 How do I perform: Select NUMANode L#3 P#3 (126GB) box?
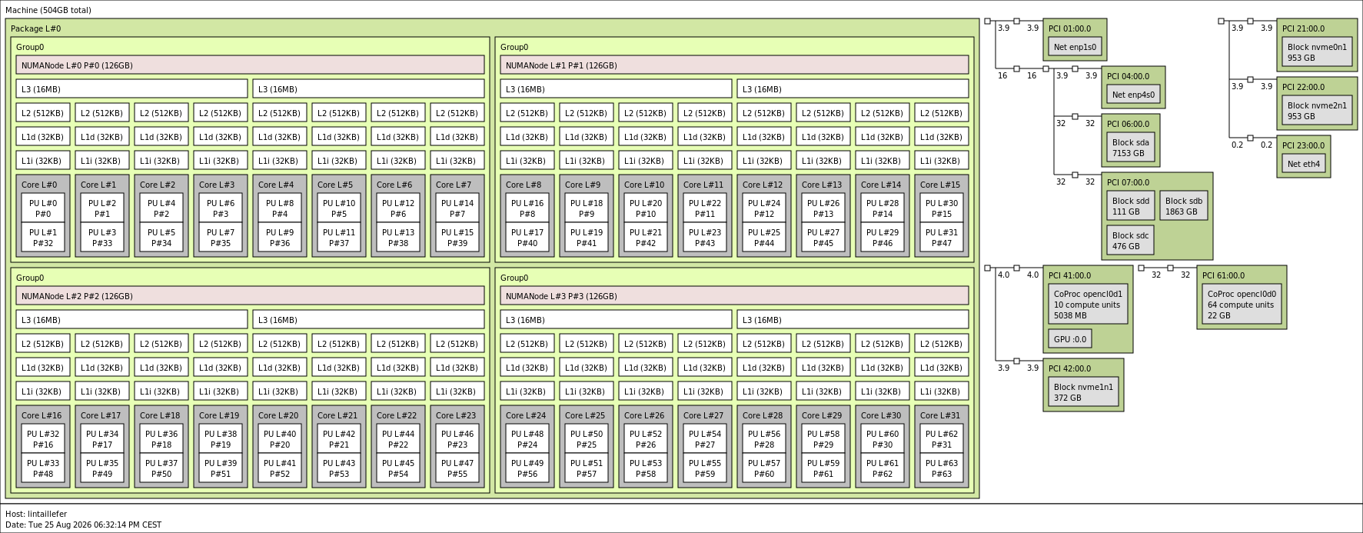pyautogui.click(x=734, y=296)
